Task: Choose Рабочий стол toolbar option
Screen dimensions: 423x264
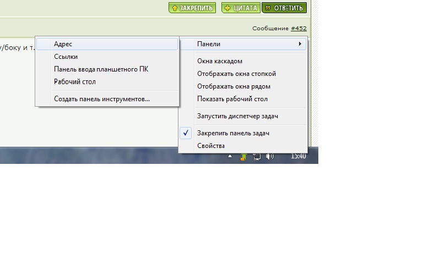Action: [75, 82]
